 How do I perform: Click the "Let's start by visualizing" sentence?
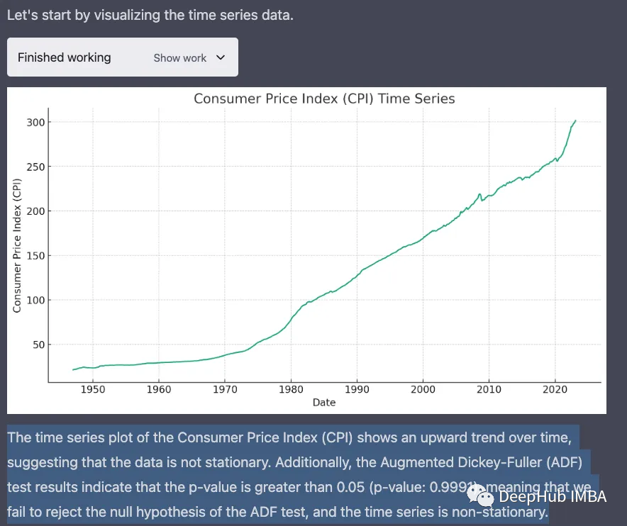coord(150,14)
